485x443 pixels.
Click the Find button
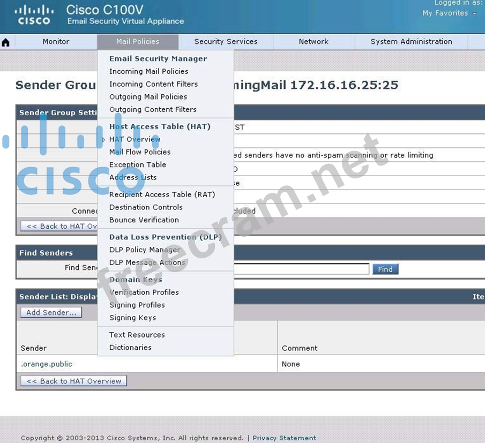(x=385, y=269)
